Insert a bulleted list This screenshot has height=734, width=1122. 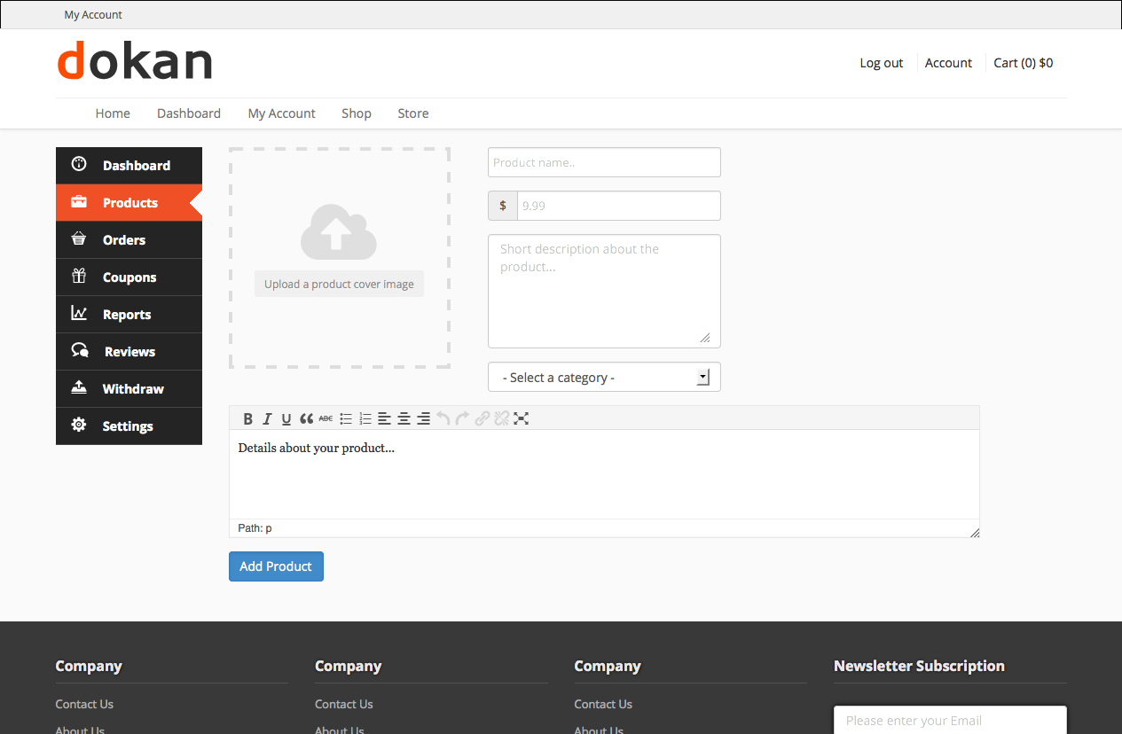346,418
